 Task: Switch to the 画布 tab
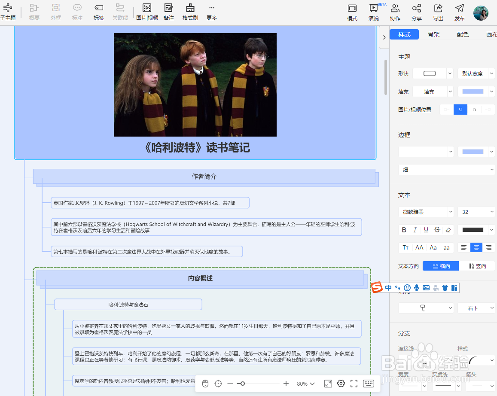click(491, 34)
